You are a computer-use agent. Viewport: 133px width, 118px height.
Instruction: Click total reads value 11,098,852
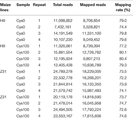pos(63,21)
